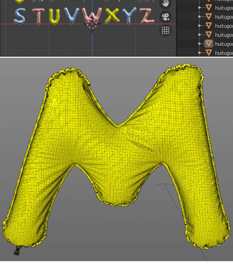
Task: Select the pink Z balloon letter
Action: point(147,16)
